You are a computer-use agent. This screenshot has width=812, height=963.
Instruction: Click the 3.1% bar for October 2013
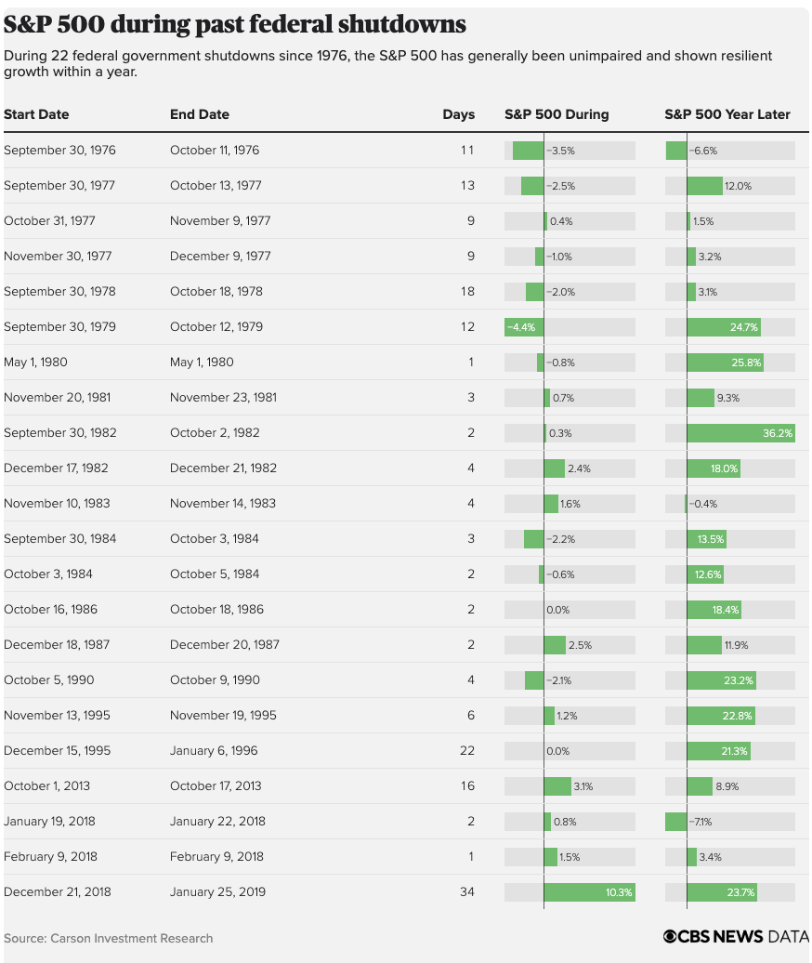(557, 786)
